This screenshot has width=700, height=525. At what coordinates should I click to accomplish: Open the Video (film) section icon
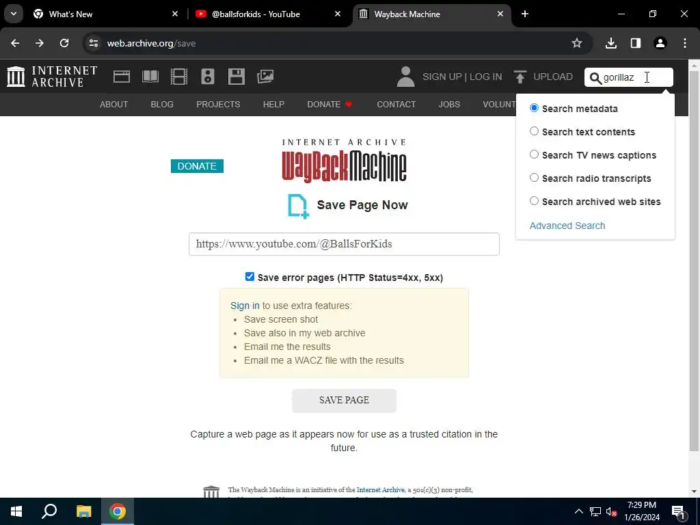pyautogui.click(x=179, y=77)
